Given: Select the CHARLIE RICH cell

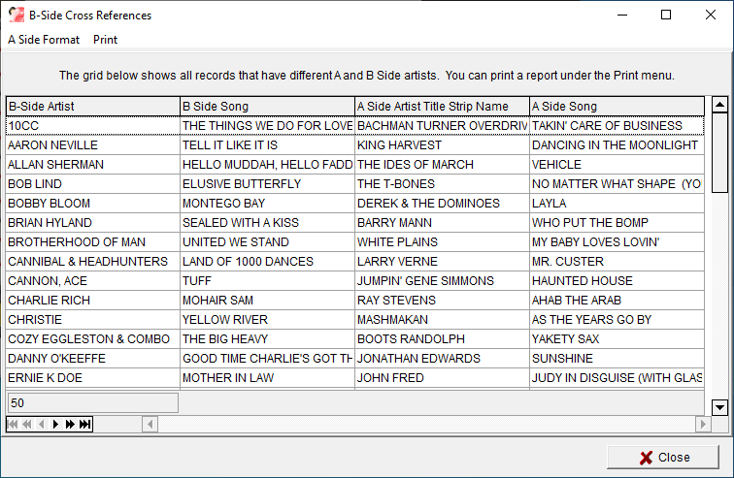Looking at the screenshot, I should click(92, 301).
